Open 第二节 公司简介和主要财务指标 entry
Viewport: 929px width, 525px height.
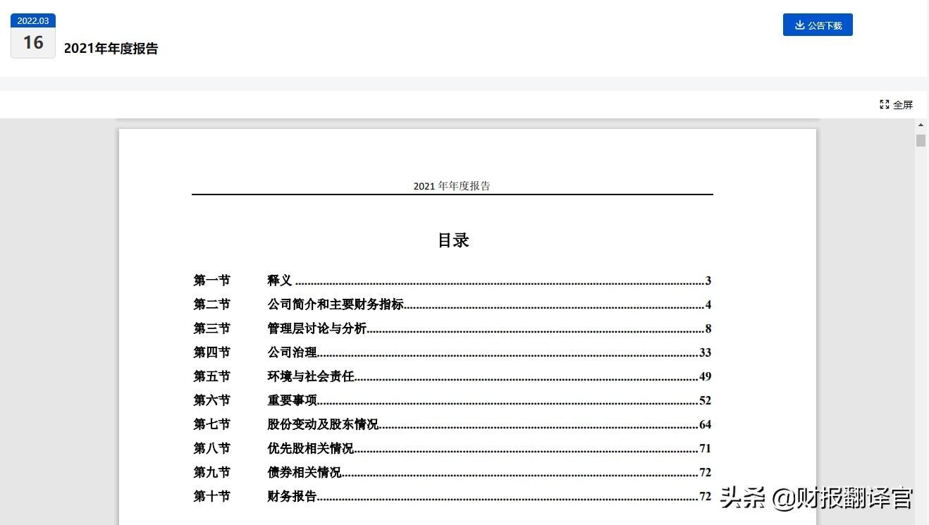[338, 304]
